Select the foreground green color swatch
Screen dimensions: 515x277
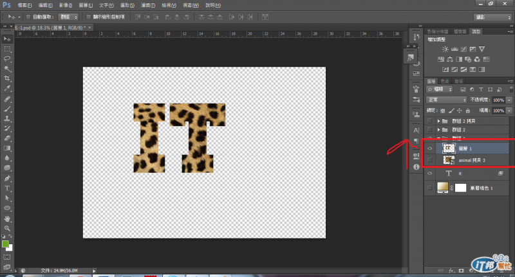point(5,244)
